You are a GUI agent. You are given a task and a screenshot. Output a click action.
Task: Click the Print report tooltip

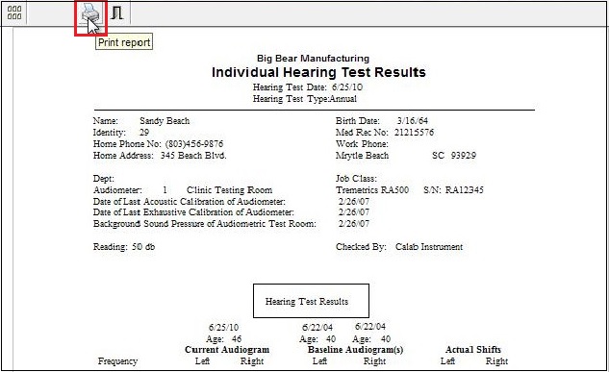point(124,42)
